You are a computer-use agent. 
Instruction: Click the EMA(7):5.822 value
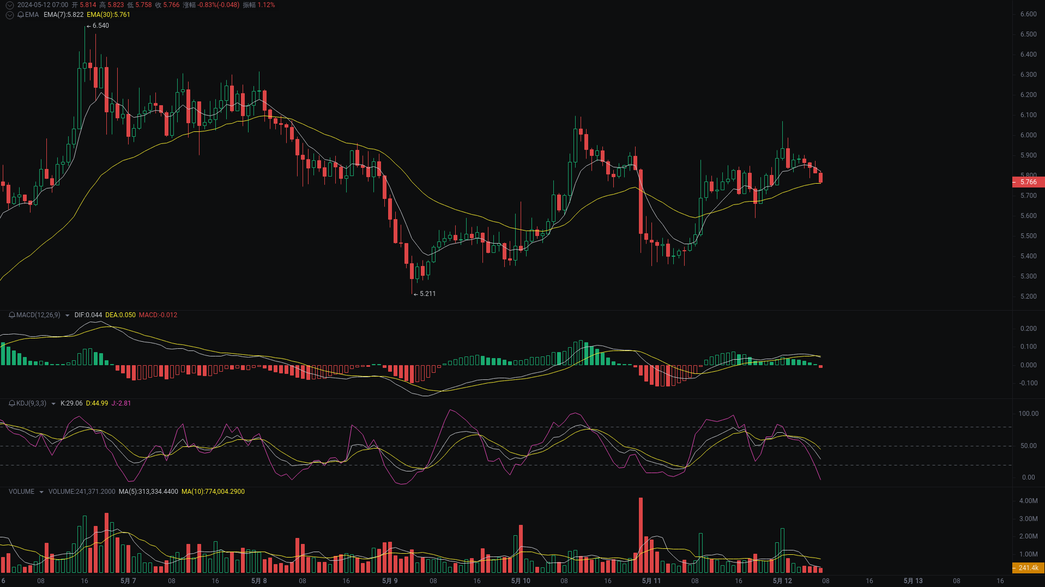(x=63, y=15)
